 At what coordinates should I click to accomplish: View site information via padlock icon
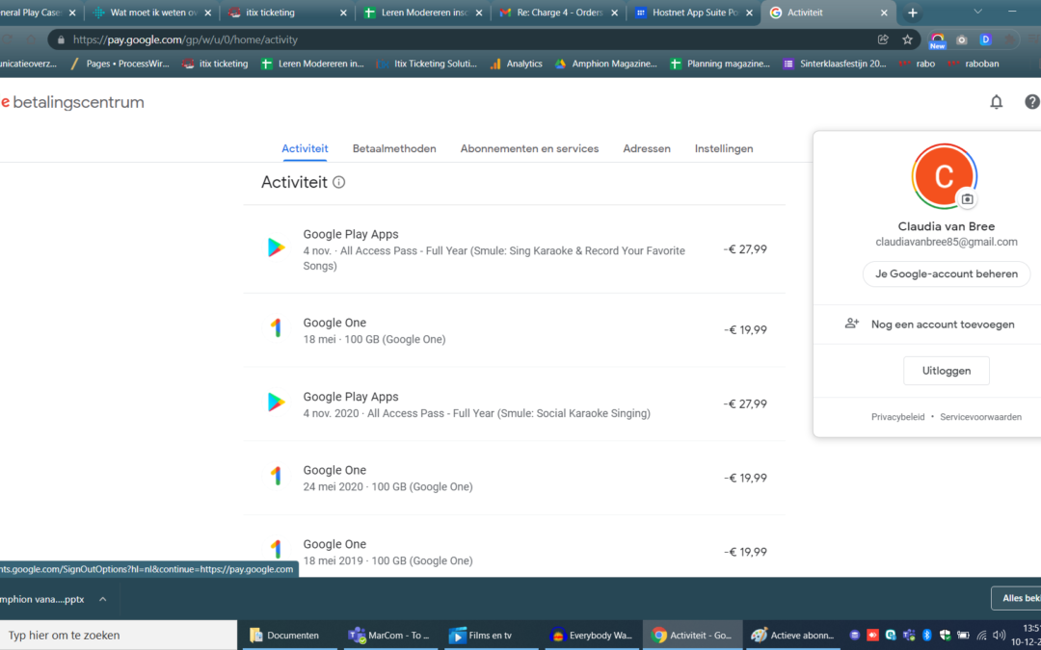click(x=61, y=39)
